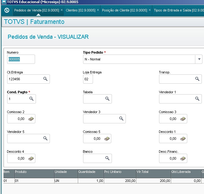Image resolution: width=204 pixels, height=194 pixels.
Task: Open Vendedor 5 lookup icon
Action: point(45,138)
